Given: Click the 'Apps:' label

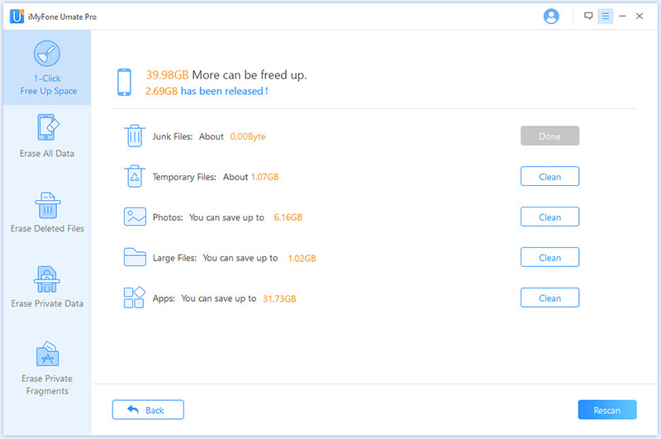Looking at the screenshot, I should tap(164, 298).
